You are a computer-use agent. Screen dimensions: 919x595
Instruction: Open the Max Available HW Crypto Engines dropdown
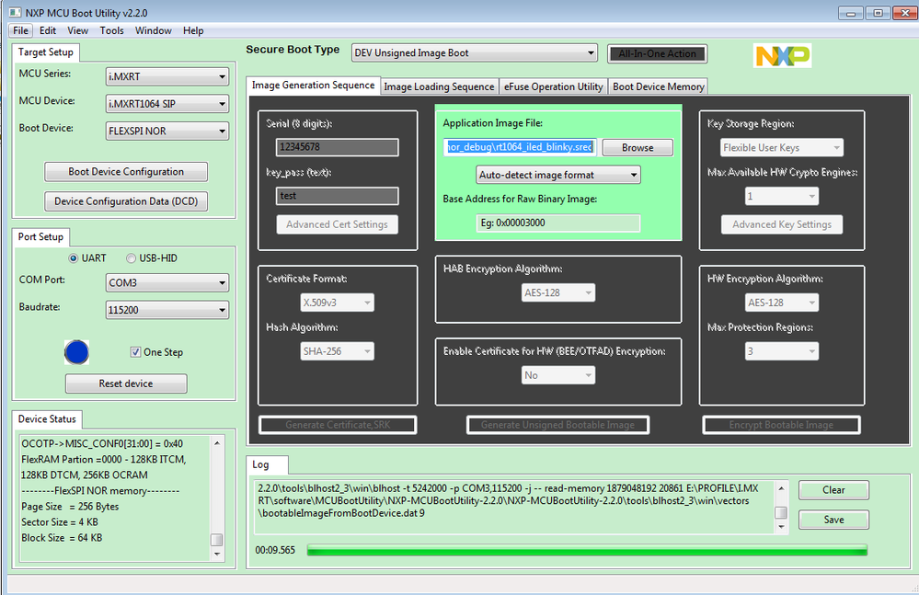click(x=782, y=196)
